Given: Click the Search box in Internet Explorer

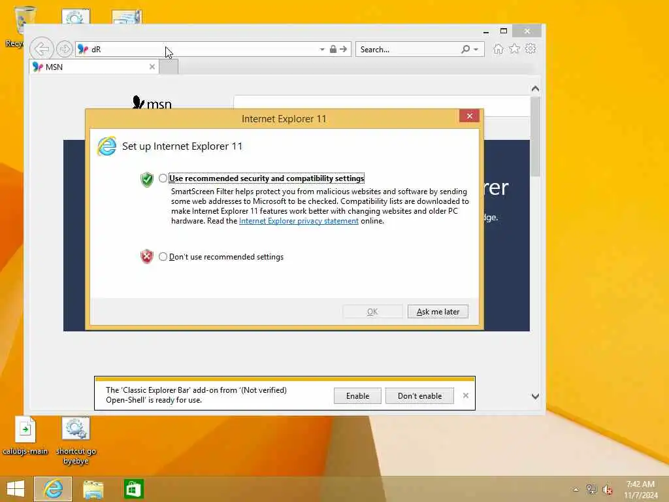Looking at the screenshot, I should [409, 50].
